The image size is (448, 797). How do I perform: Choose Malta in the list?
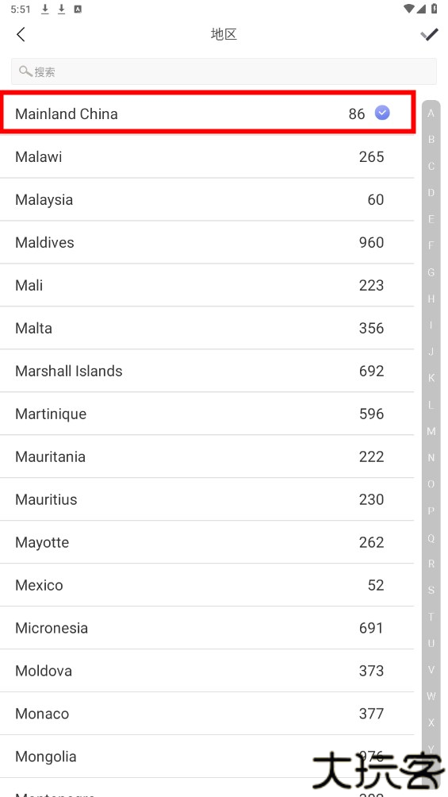click(x=207, y=328)
